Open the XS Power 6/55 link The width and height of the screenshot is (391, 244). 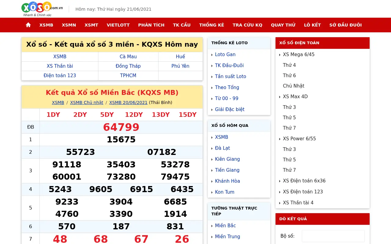point(299,138)
